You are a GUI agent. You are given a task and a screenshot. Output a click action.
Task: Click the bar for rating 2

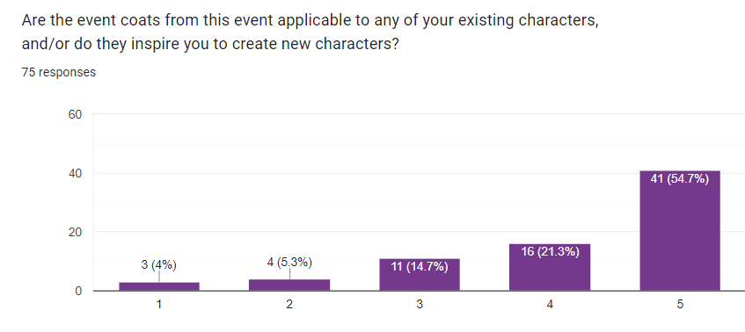click(x=289, y=285)
